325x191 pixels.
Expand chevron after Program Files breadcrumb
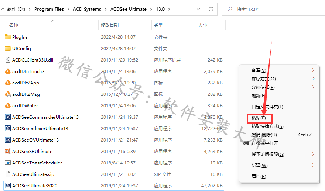point(68,9)
